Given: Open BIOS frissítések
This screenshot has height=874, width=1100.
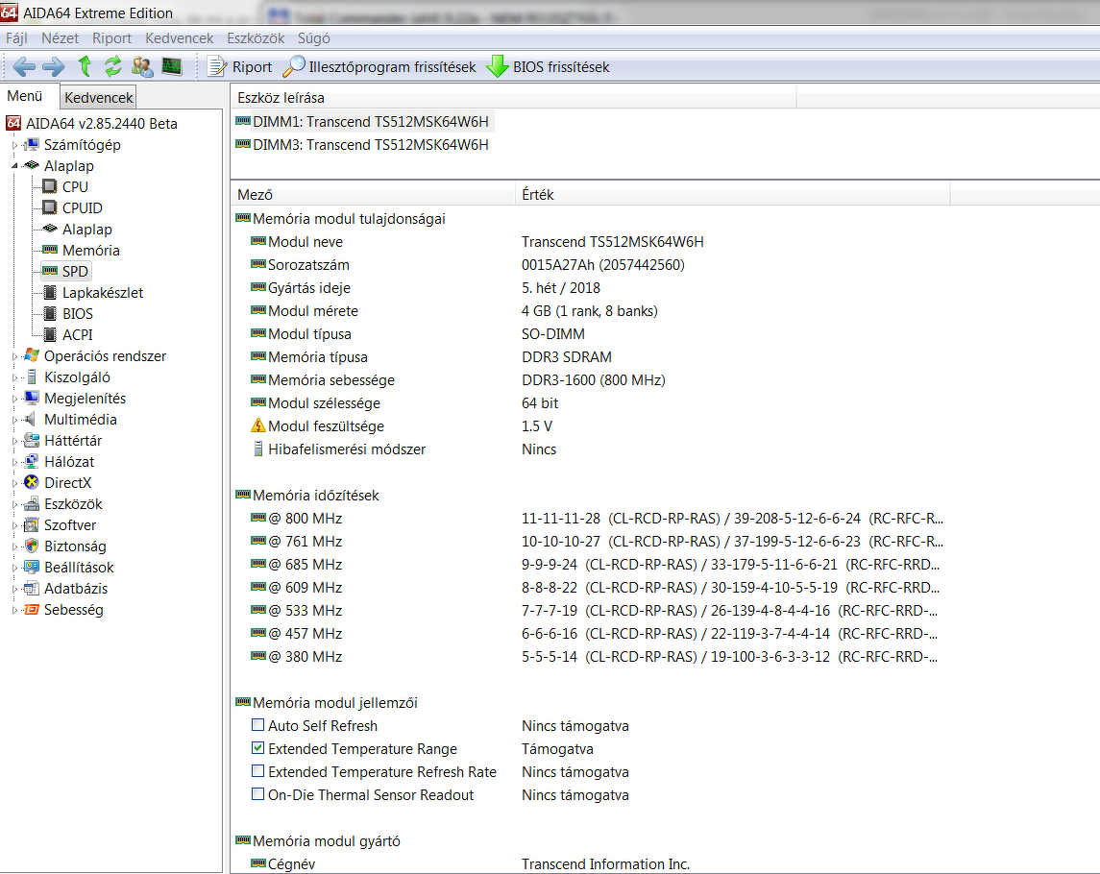Looking at the screenshot, I should (548, 66).
